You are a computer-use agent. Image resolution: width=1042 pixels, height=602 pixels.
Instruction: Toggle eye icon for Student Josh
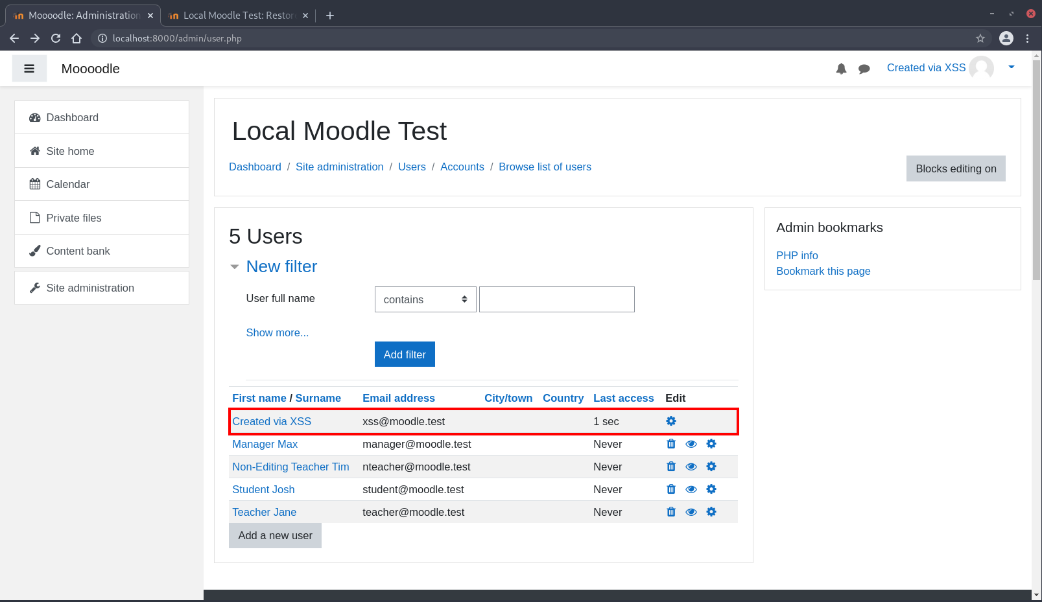691,489
